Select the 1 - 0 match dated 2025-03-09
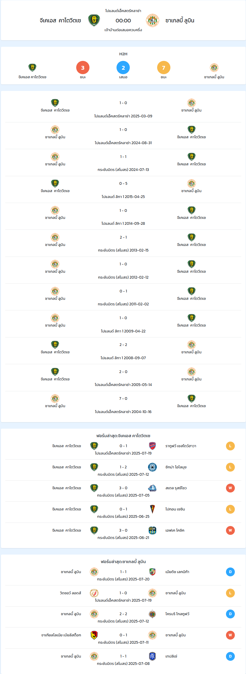Viewport: 246px width, 674px height. (123, 109)
